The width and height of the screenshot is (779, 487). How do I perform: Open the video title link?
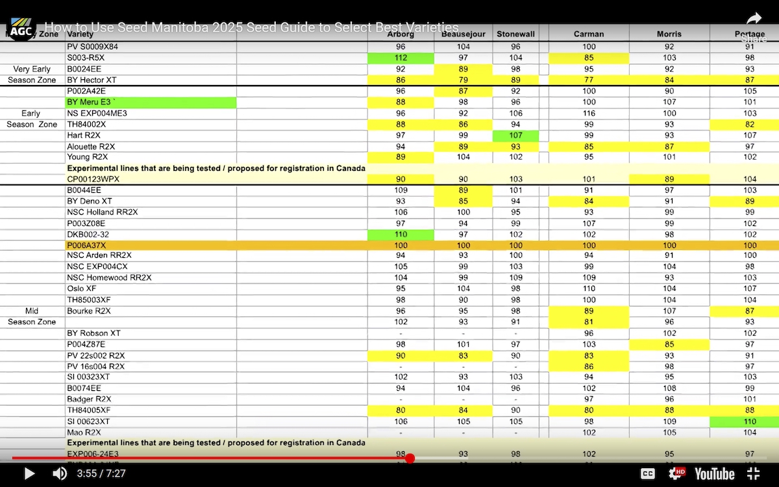tap(252, 27)
